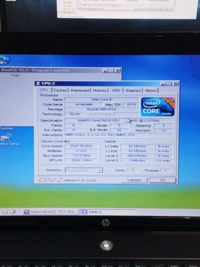Screen dimensions: 200x267
Task: Click the Bus Speed value 133.0 MHz
Action: point(81,156)
